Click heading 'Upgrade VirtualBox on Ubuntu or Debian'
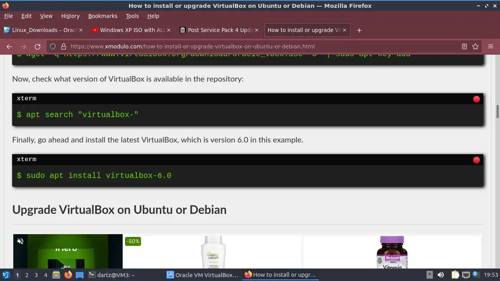Screen dimensions: 500x281 tap(120, 210)
